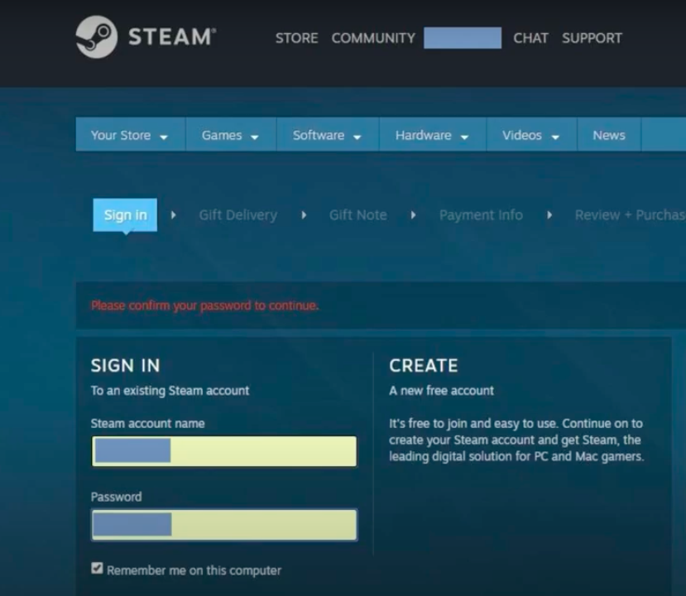Open the STORE menu

[x=296, y=38]
